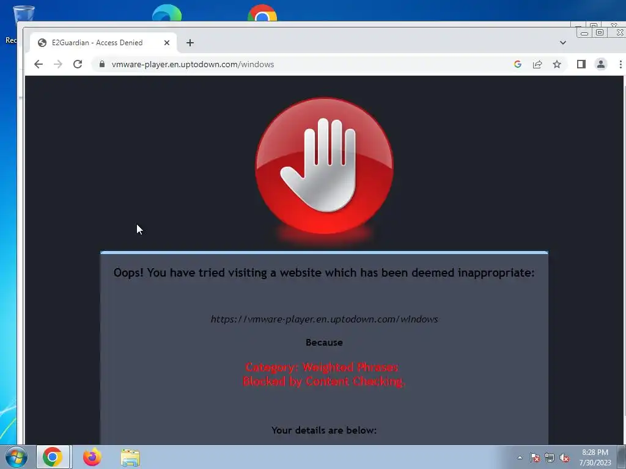
Task: Open a new tab
Action: pyautogui.click(x=190, y=43)
